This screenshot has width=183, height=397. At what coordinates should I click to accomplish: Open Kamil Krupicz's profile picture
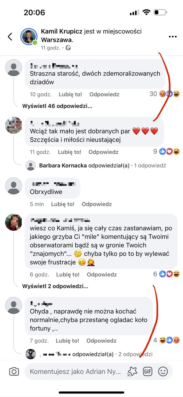pyautogui.click(x=29, y=36)
